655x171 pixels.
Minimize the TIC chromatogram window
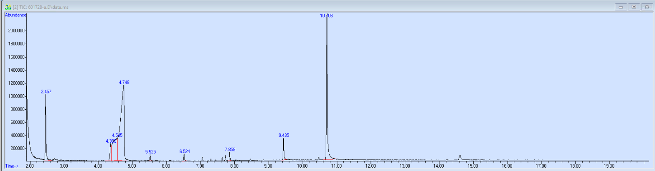(622, 7)
